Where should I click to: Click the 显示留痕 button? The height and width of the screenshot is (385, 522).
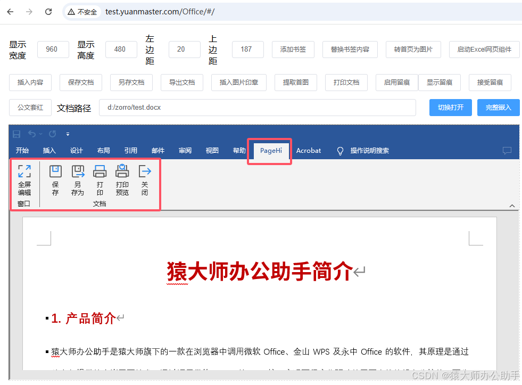[x=440, y=82]
